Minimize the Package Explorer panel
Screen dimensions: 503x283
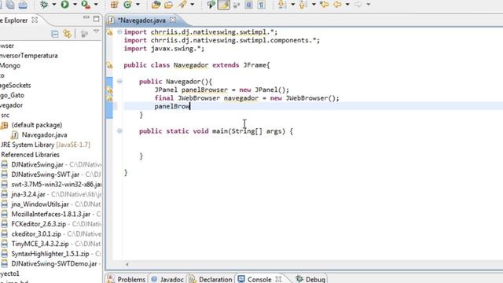click(x=86, y=17)
